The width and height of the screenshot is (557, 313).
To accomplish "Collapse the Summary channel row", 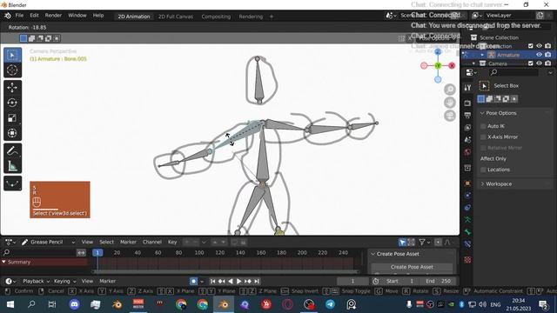I will pyautogui.click(x=3, y=262).
